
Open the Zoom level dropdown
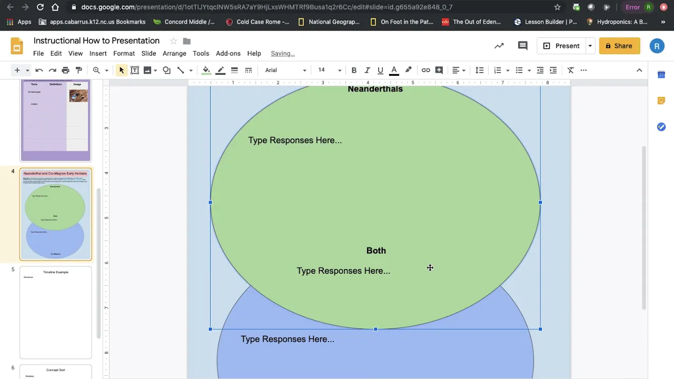click(106, 70)
